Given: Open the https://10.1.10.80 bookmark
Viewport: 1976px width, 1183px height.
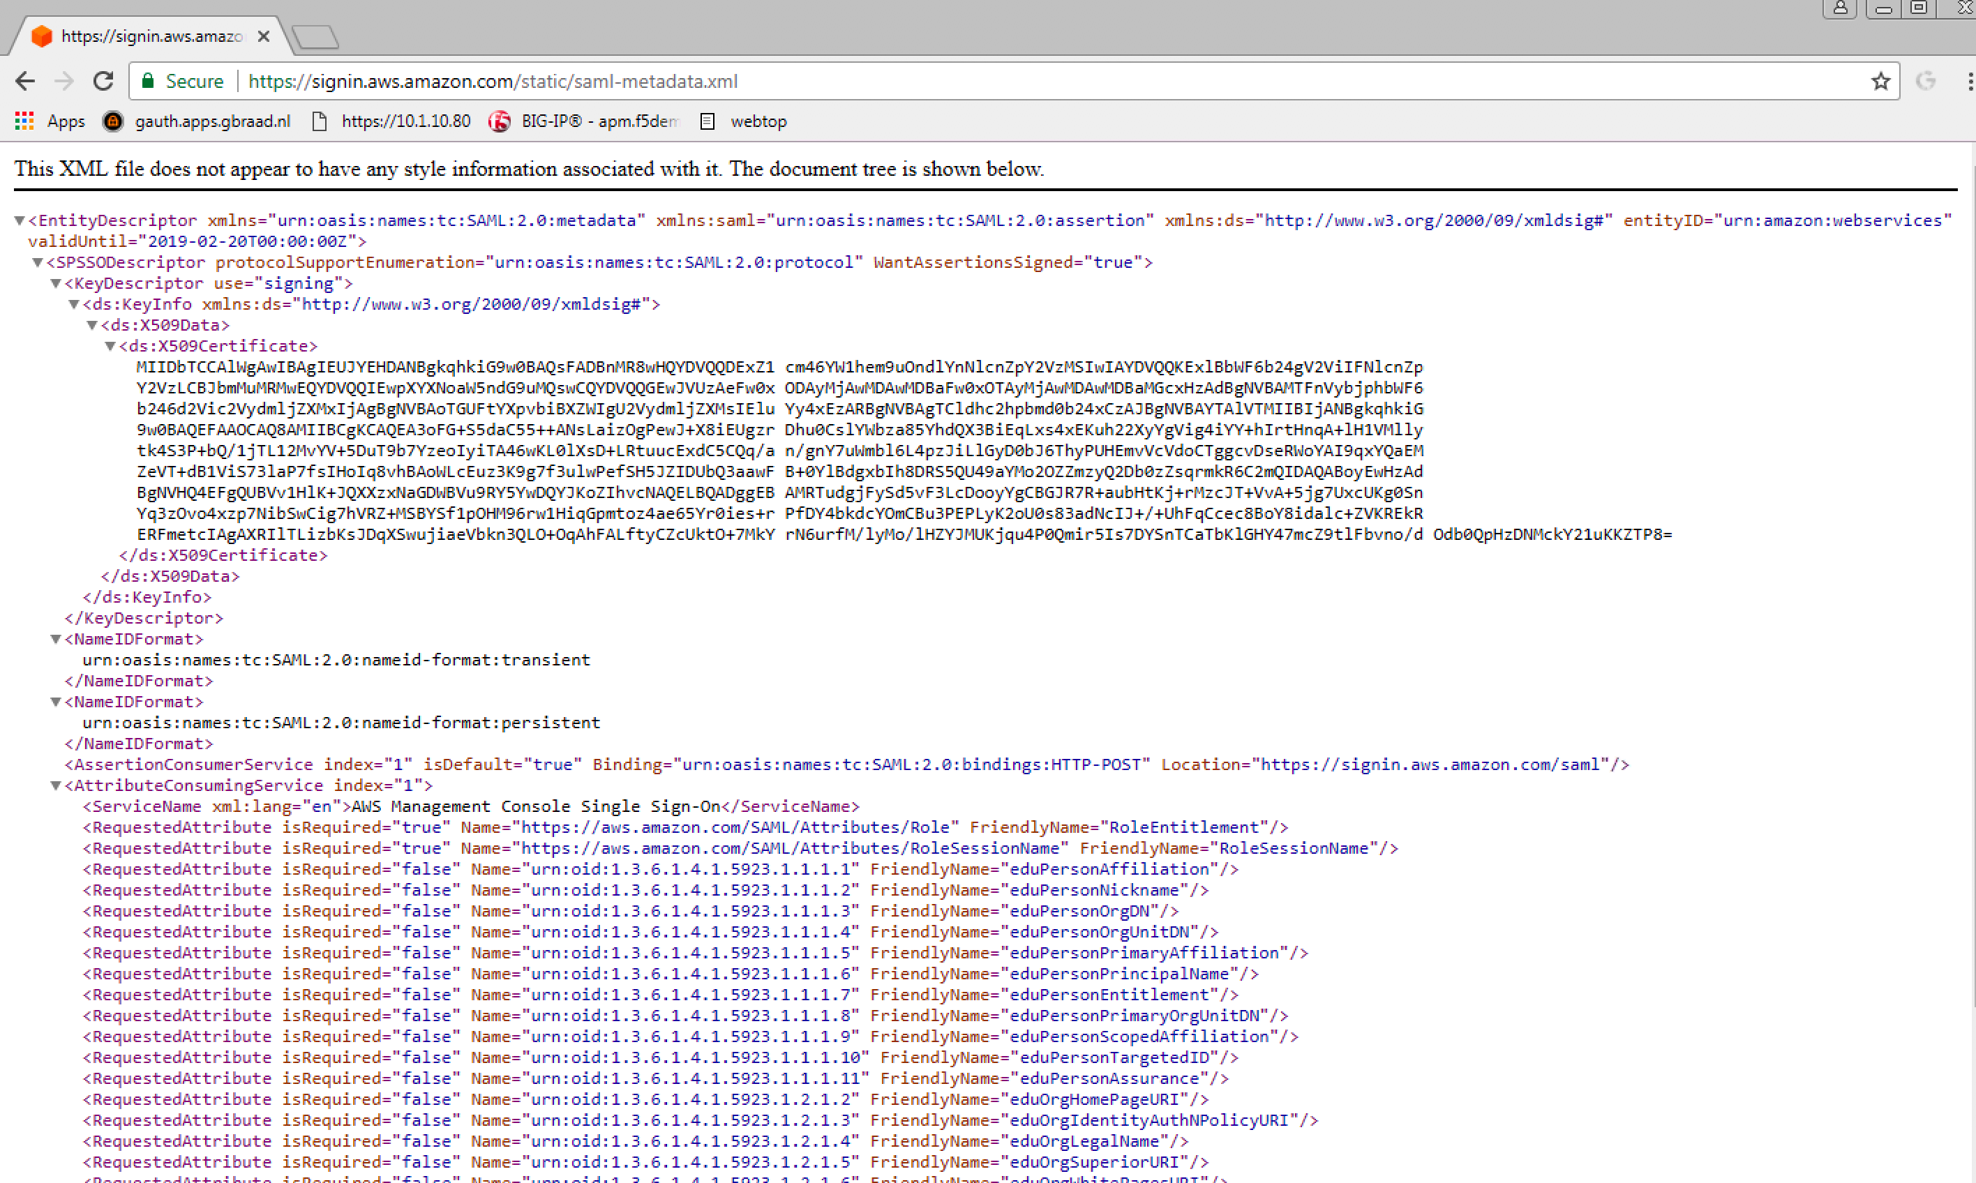Looking at the screenshot, I should pyautogui.click(x=391, y=121).
